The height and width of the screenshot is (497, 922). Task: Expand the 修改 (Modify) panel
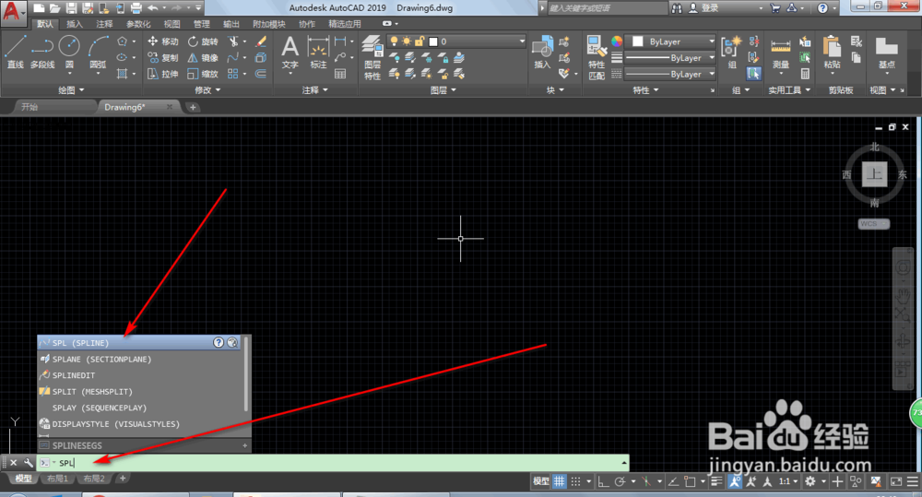pos(207,90)
